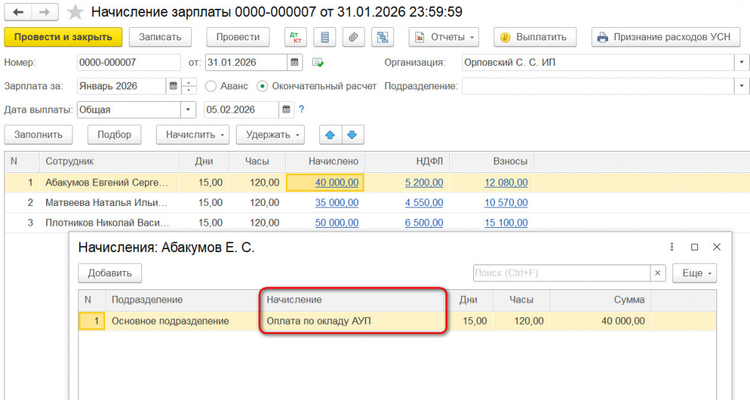Click the Заполнить button
The image size is (750, 400).
(x=38, y=135)
